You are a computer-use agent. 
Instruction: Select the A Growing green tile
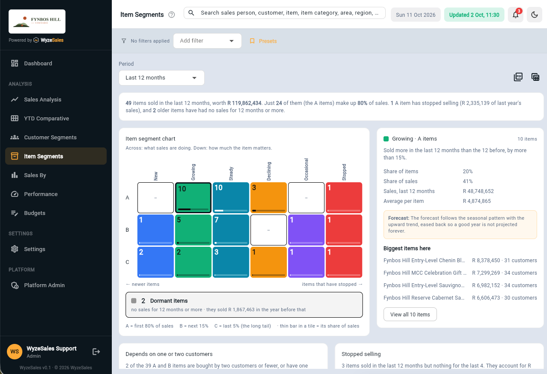coord(193,198)
